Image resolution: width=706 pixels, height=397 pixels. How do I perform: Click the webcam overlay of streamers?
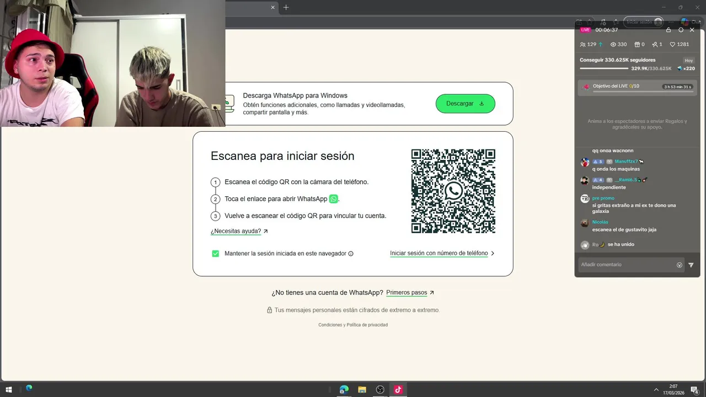pos(113,63)
